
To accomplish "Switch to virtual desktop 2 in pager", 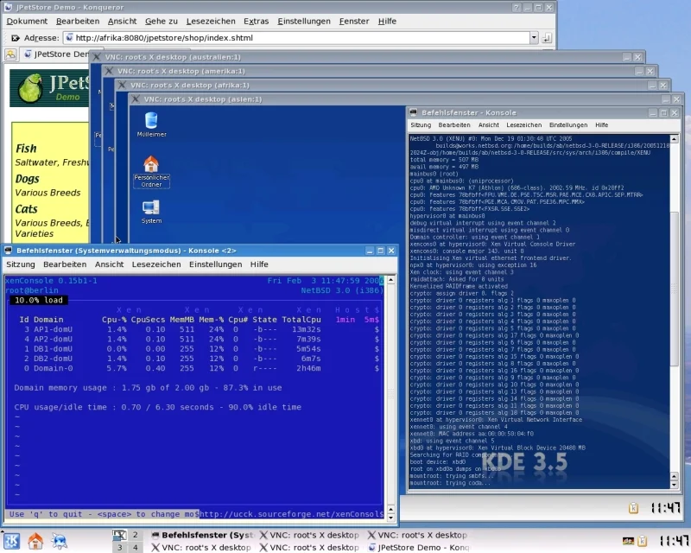I will coord(136,535).
